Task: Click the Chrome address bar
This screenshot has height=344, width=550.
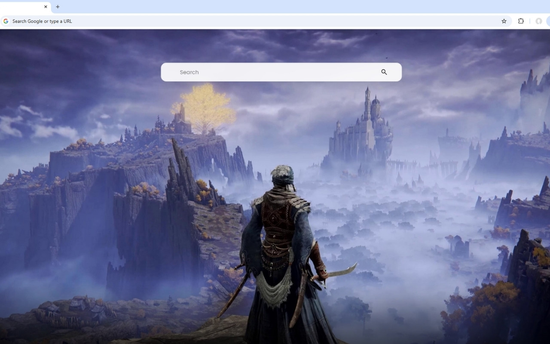Action: tap(256, 21)
